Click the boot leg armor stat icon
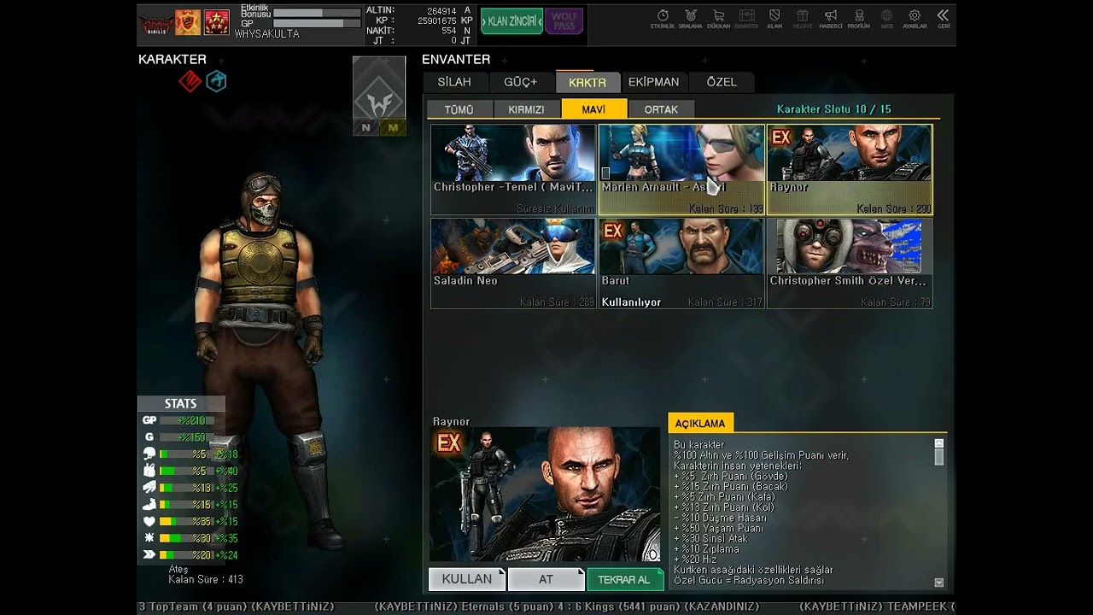 tap(149, 504)
